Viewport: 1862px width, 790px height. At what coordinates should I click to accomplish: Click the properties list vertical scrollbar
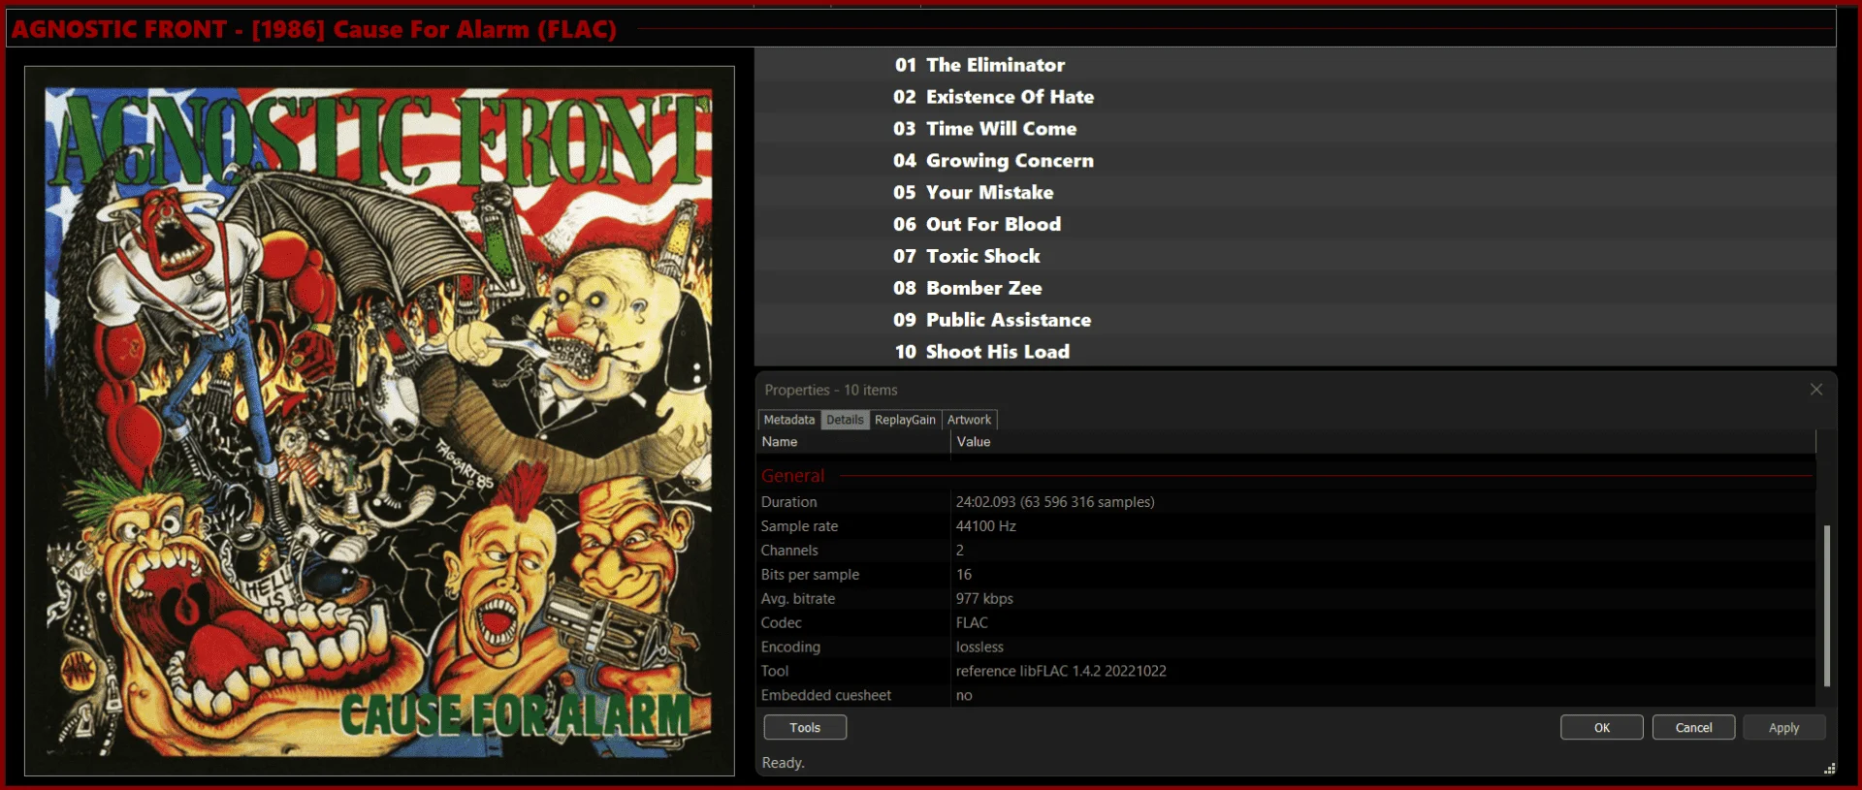point(1826,605)
